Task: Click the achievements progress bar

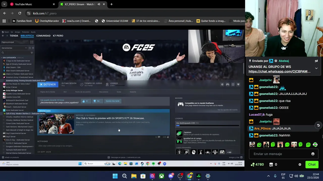Action: (x=207, y=125)
